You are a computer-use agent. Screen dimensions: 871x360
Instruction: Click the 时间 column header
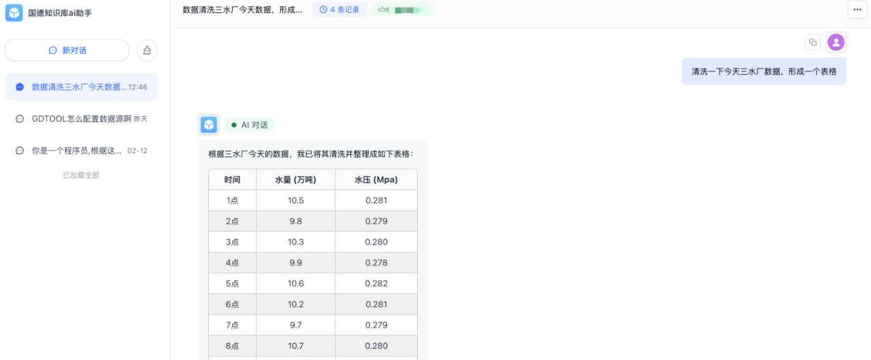click(x=232, y=180)
